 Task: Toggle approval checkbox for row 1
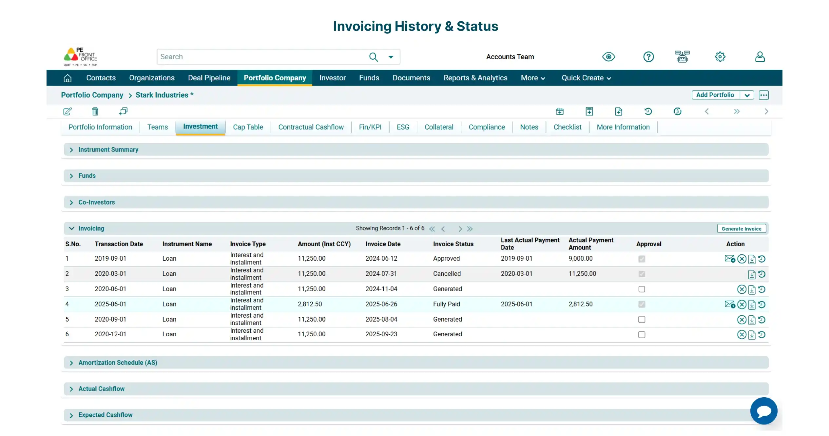[x=642, y=259]
